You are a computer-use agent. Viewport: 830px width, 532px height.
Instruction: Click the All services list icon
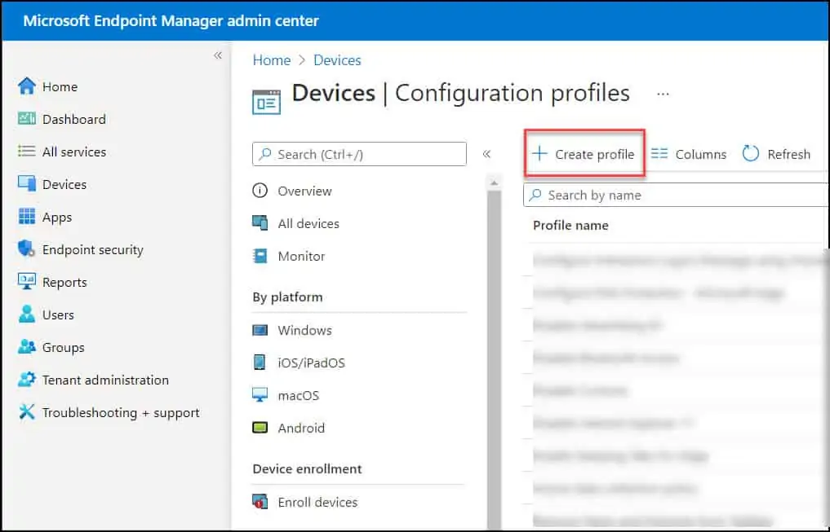tap(26, 151)
